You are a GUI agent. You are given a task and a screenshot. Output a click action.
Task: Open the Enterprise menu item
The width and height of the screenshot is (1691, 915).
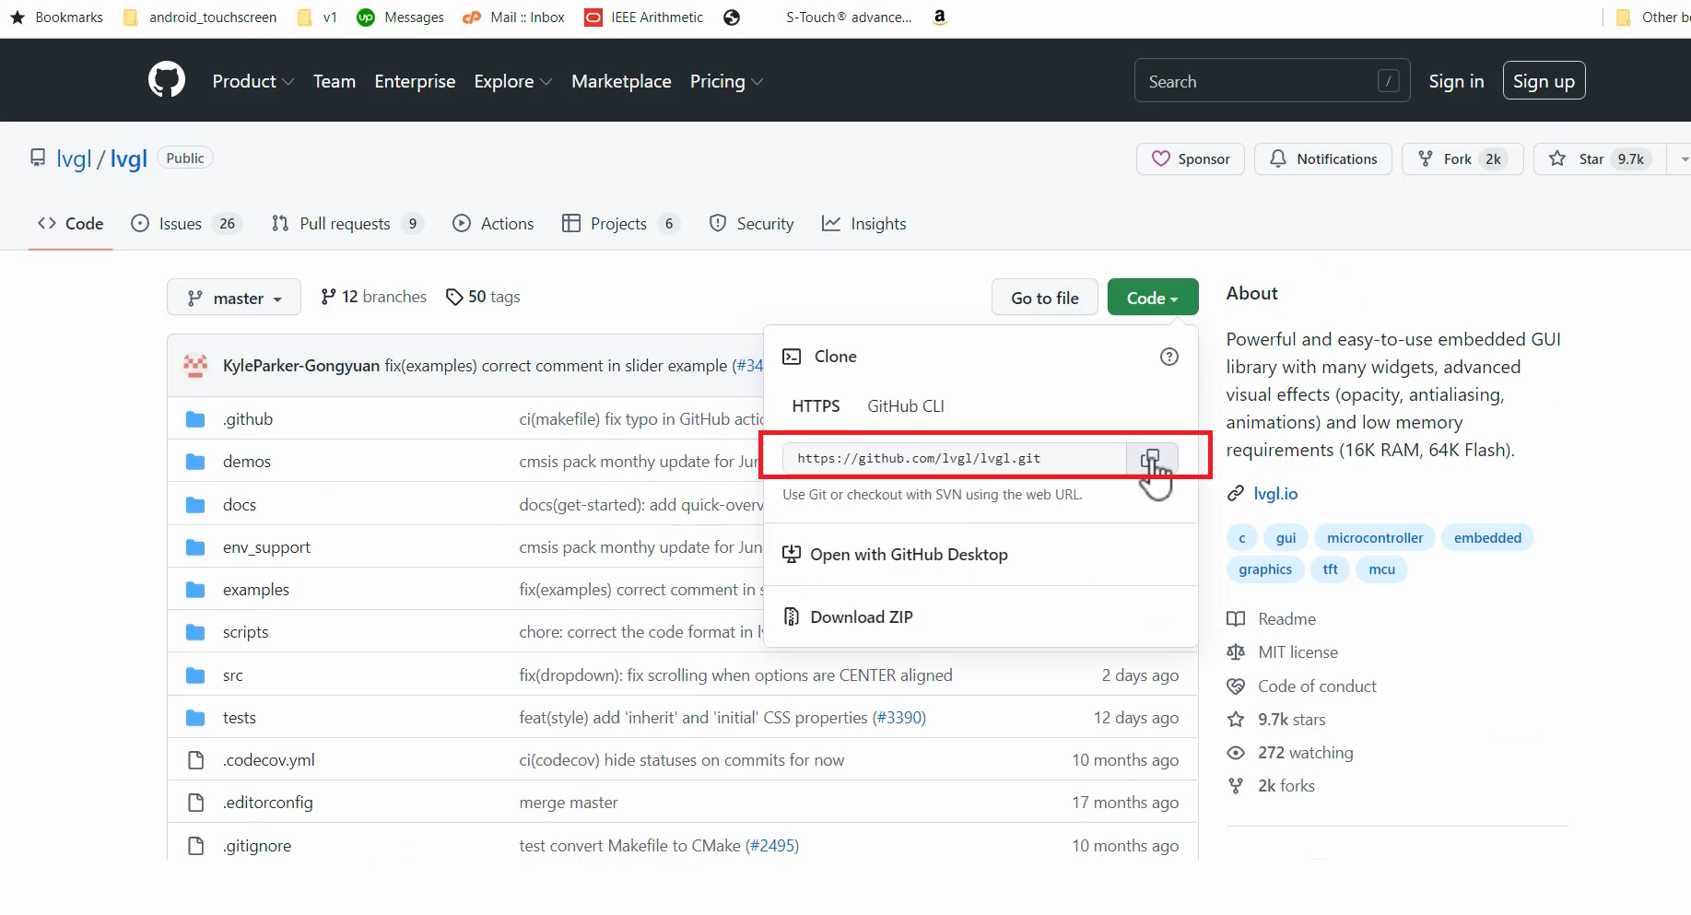(x=415, y=81)
